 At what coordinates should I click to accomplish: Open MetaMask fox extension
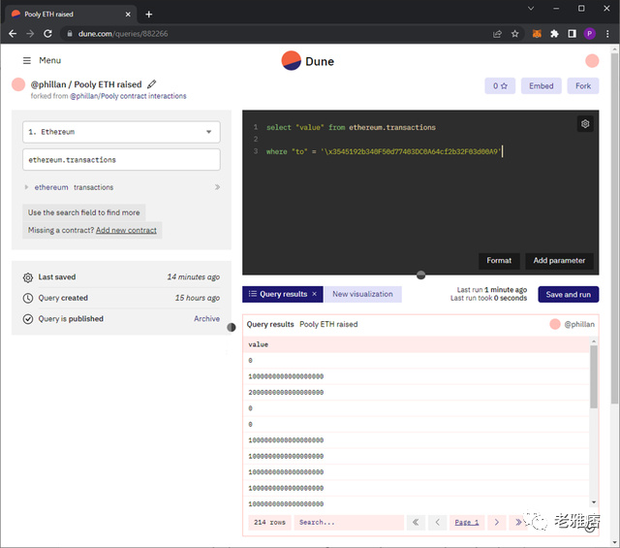pos(537,34)
